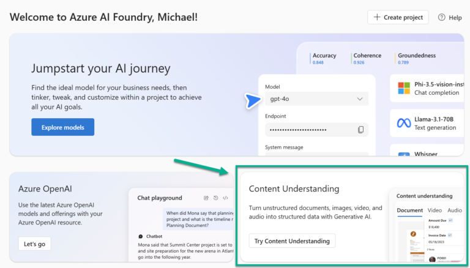
Task: Expand the gpt-4o model dropdown
Action: pyautogui.click(x=359, y=99)
